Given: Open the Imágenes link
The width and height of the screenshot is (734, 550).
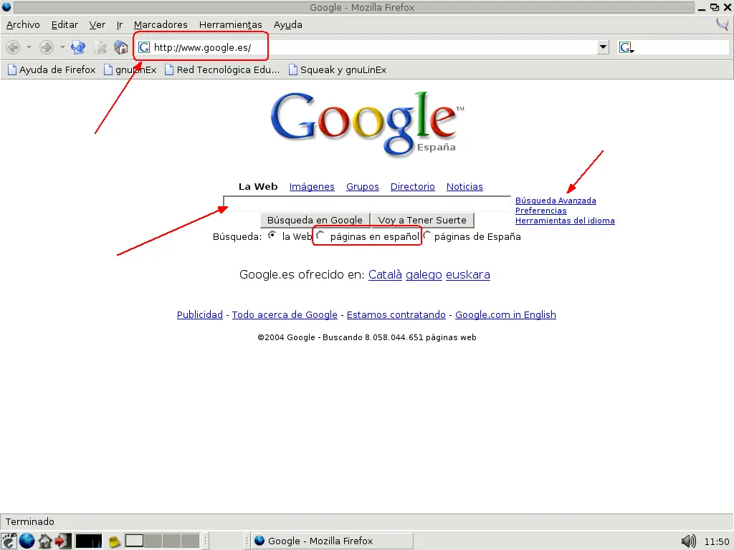Looking at the screenshot, I should click(312, 187).
